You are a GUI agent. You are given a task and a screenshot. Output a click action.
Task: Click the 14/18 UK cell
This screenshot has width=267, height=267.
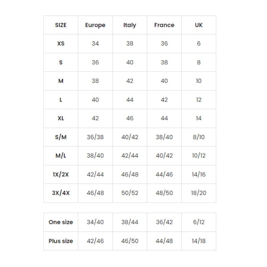(x=199, y=241)
